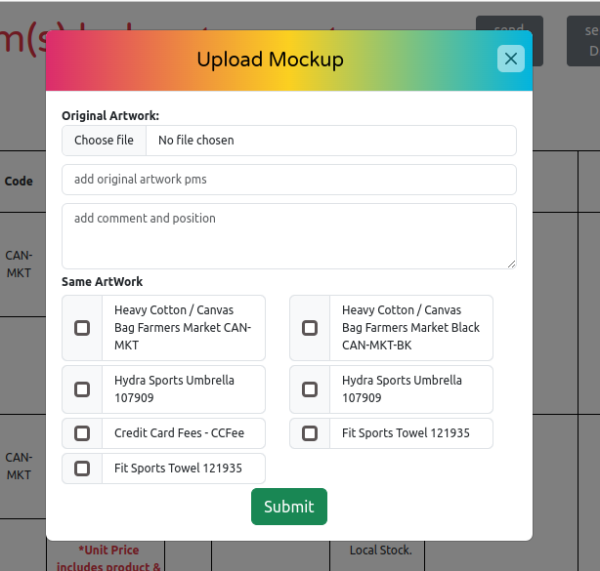Click the Choose file button

[x=105, y=141]
